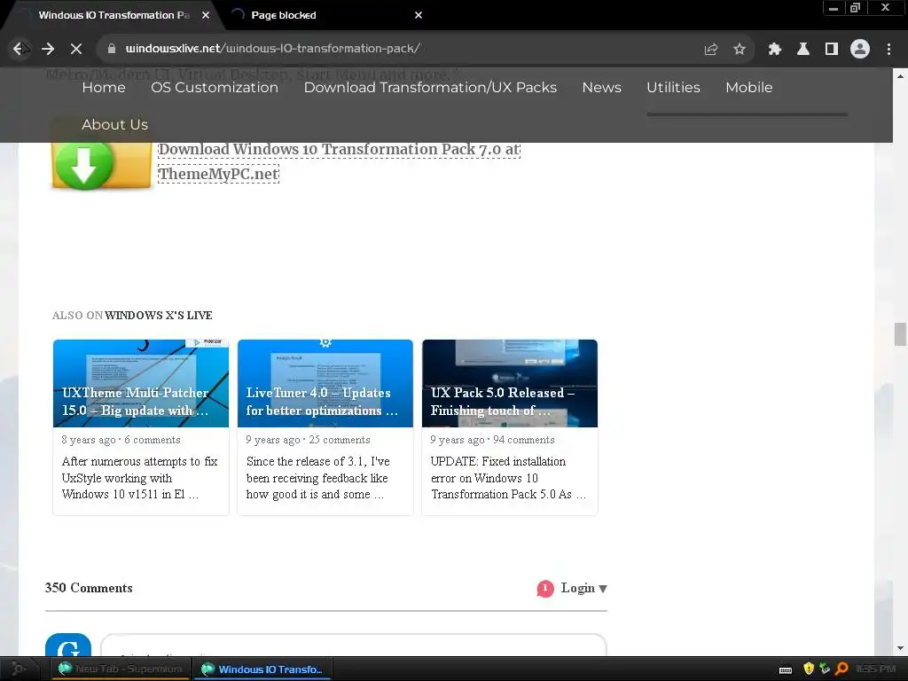This screenshot has height=681, width=908.
Task: Select the Windows 10 Transformation Pack tab
Action: click(x=114, y=15)
